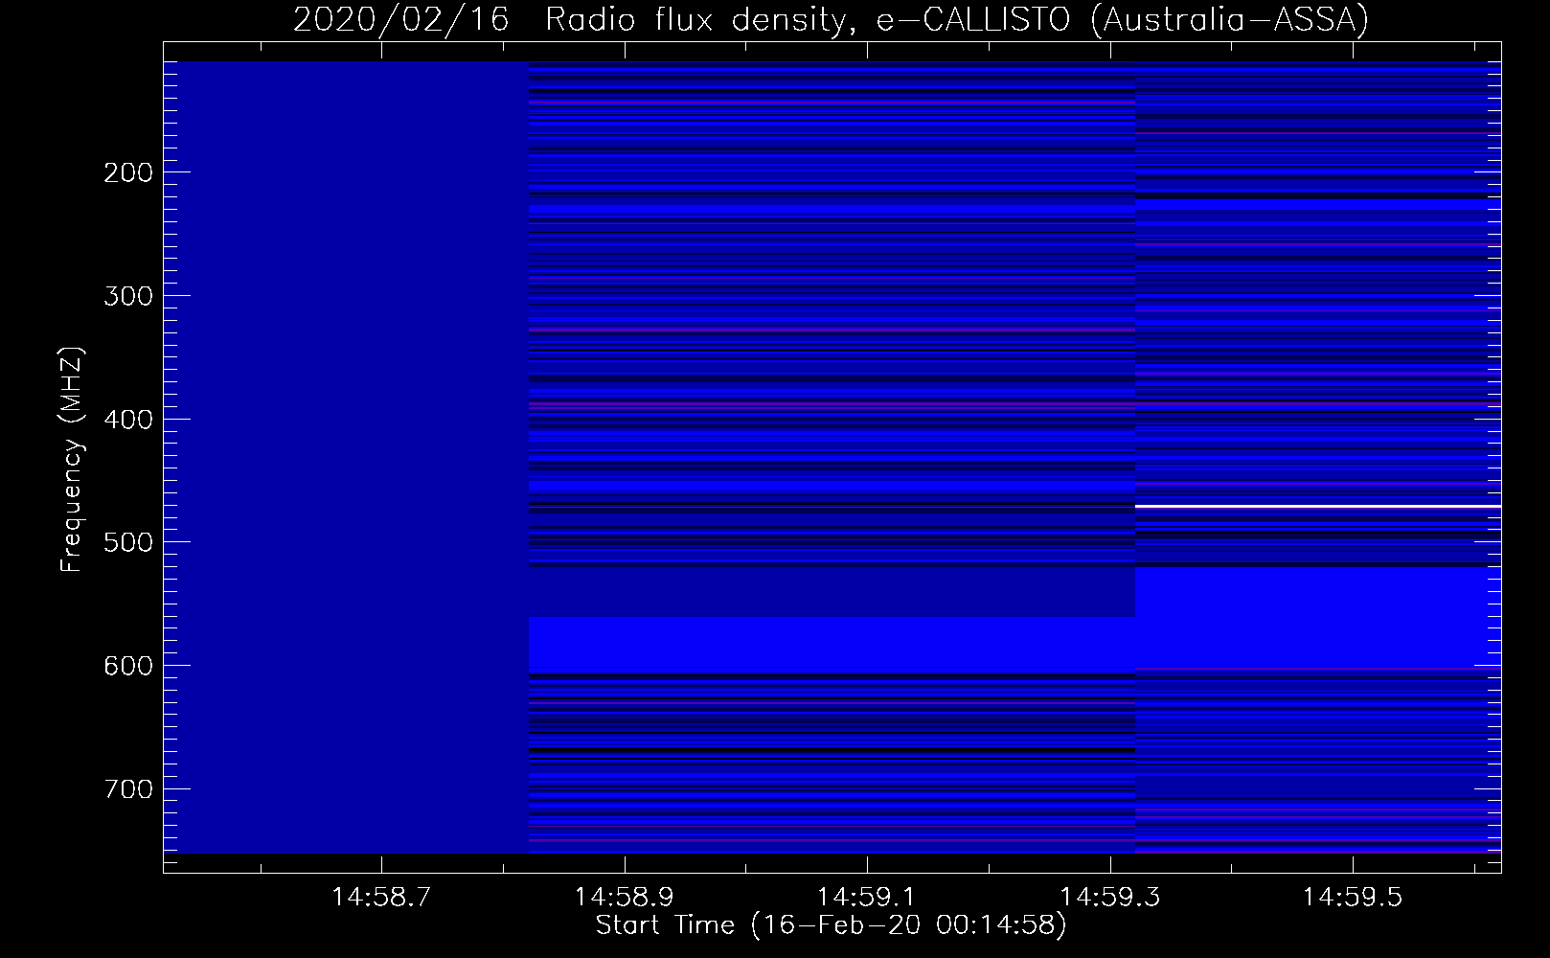The image size is (1550, 958).
Task: Click the uniform dark blue region at 14:58.7
Action: [346, 457]
